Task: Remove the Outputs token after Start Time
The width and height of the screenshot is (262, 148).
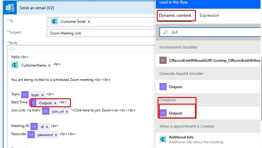Action: click(x=55, y=103)
